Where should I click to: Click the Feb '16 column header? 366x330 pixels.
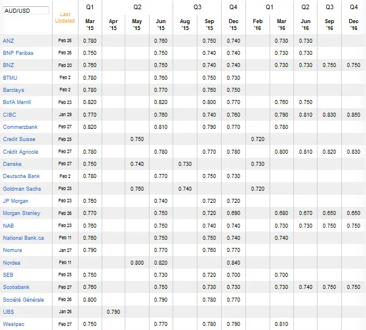point(257,25)
